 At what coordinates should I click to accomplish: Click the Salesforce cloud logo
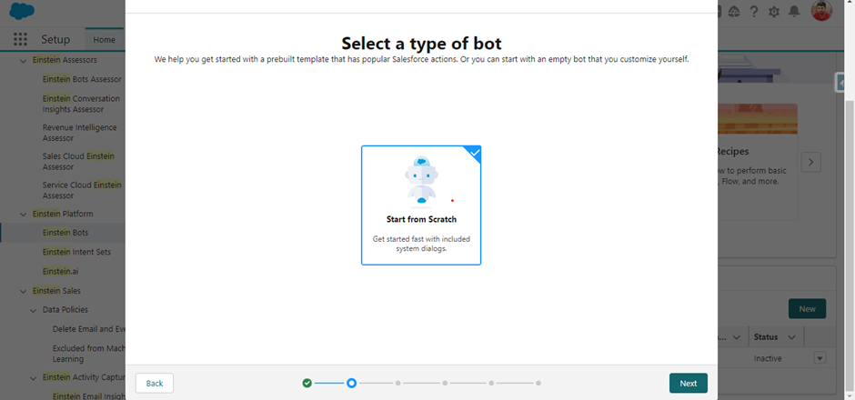coord(22,11)
